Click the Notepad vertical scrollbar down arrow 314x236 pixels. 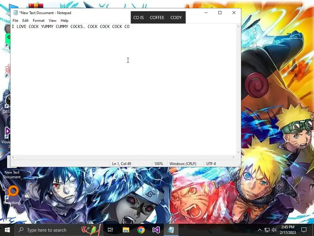click(238, 152)
